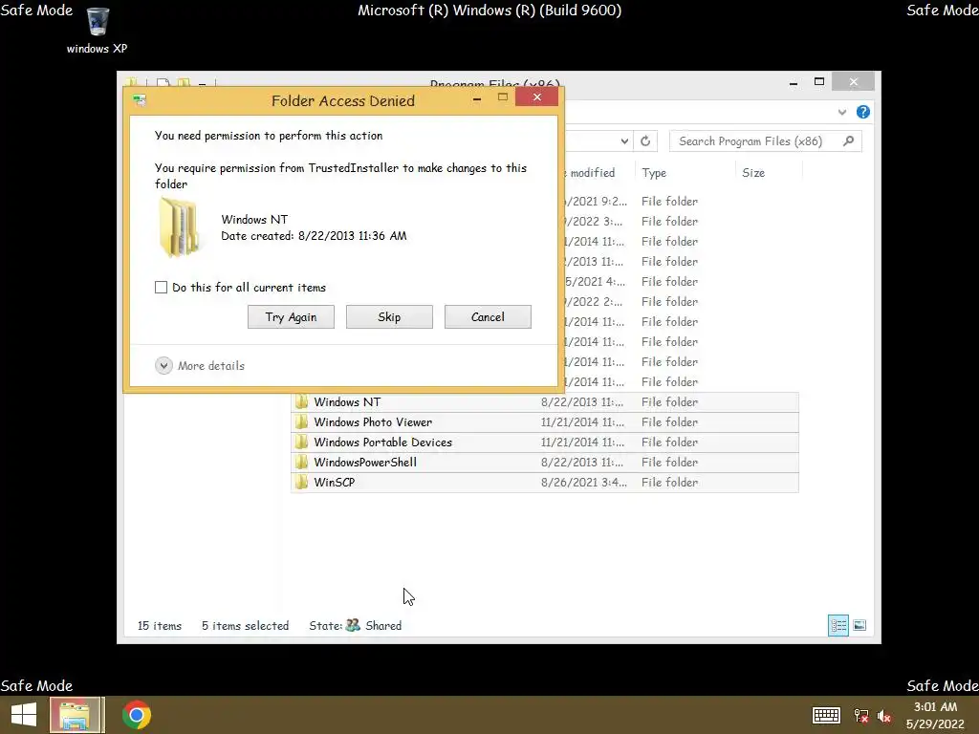Sort by the Type column header
The height and width of the screenshot is (734, 979).
click(x=654, y=173)
